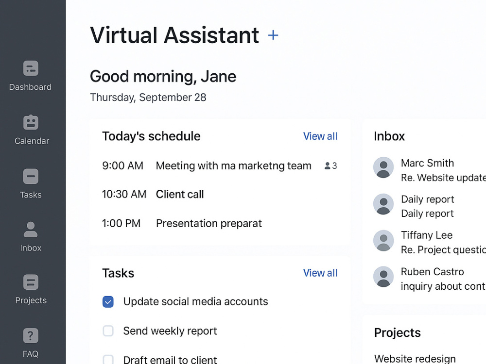Open the Presentation preparat schedule entry
This screenshot has height=364, width=486.
click(209, 223)
